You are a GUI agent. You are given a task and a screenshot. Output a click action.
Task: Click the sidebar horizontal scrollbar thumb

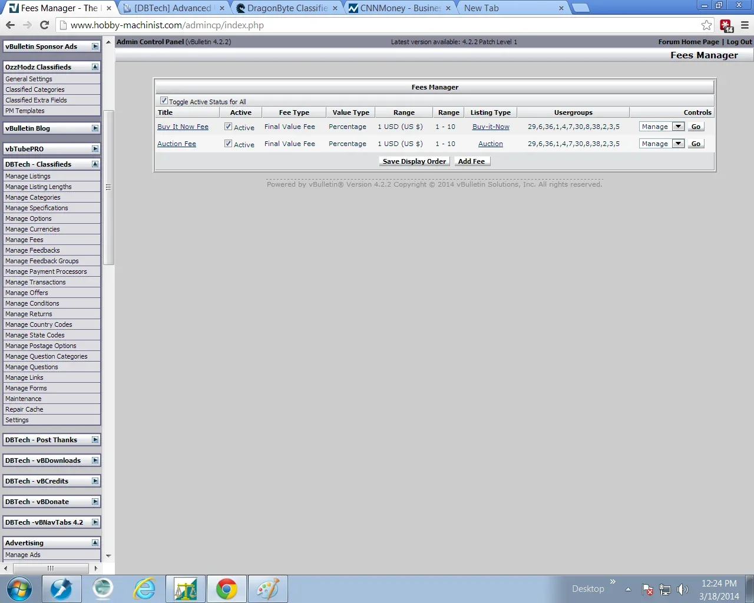(x=51, y=568)
